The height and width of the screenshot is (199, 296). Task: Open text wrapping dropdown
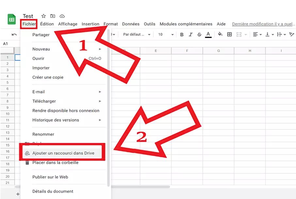tap(281, 35)
